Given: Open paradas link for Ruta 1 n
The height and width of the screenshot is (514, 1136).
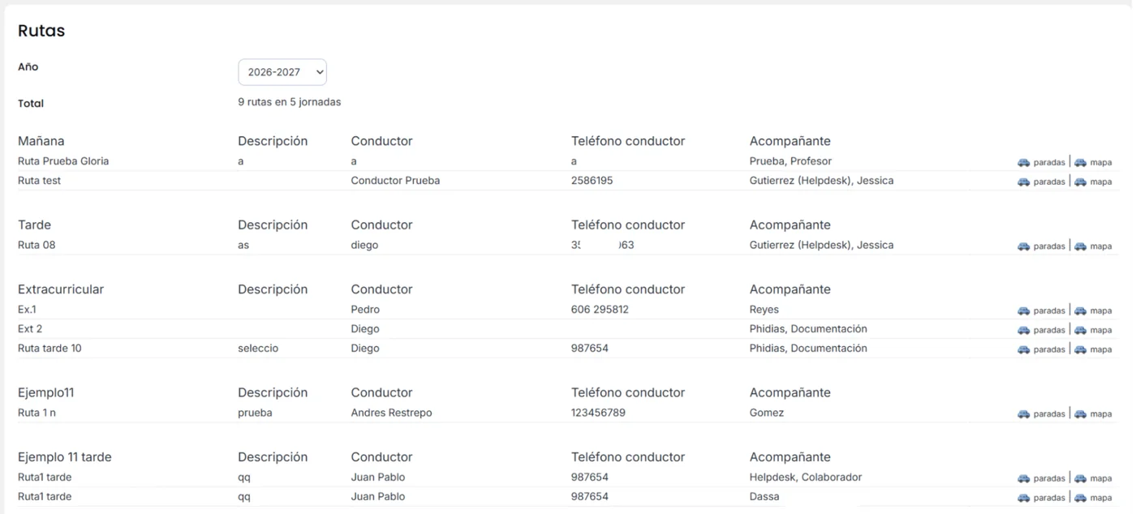Looking at the screenshot, I should tap(1049, 413).
